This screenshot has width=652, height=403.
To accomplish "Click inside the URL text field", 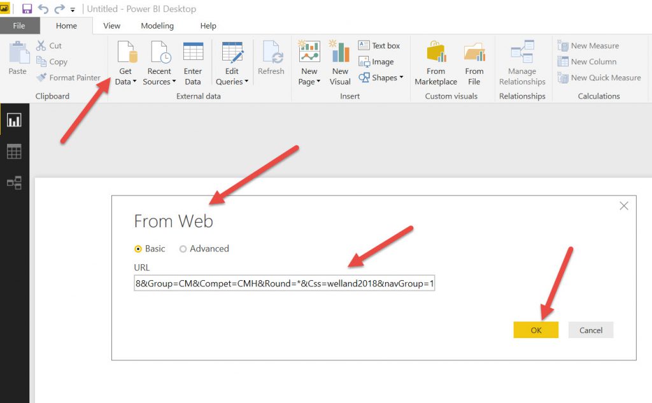I will pos(284,283).
